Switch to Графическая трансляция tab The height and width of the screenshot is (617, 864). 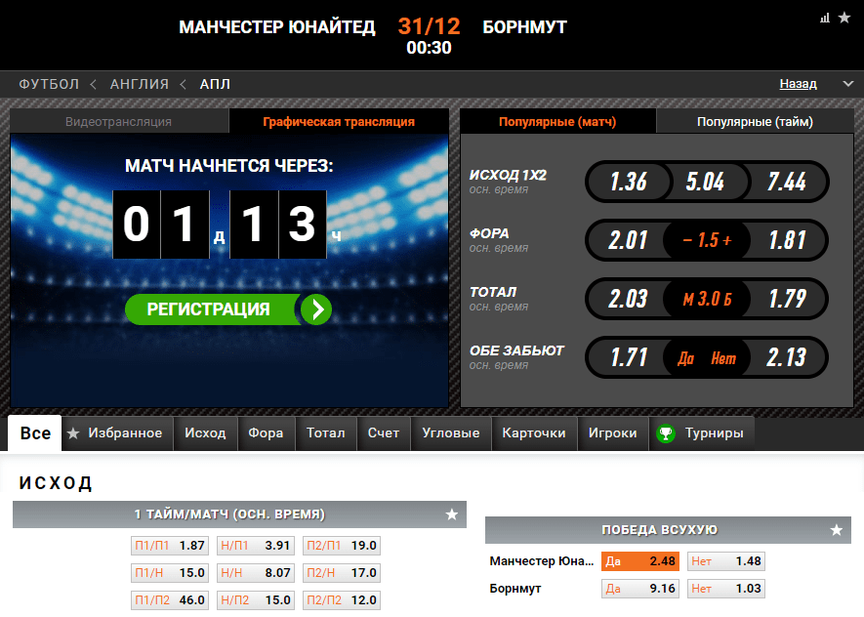pyautogui.click(x=339, y=121)
